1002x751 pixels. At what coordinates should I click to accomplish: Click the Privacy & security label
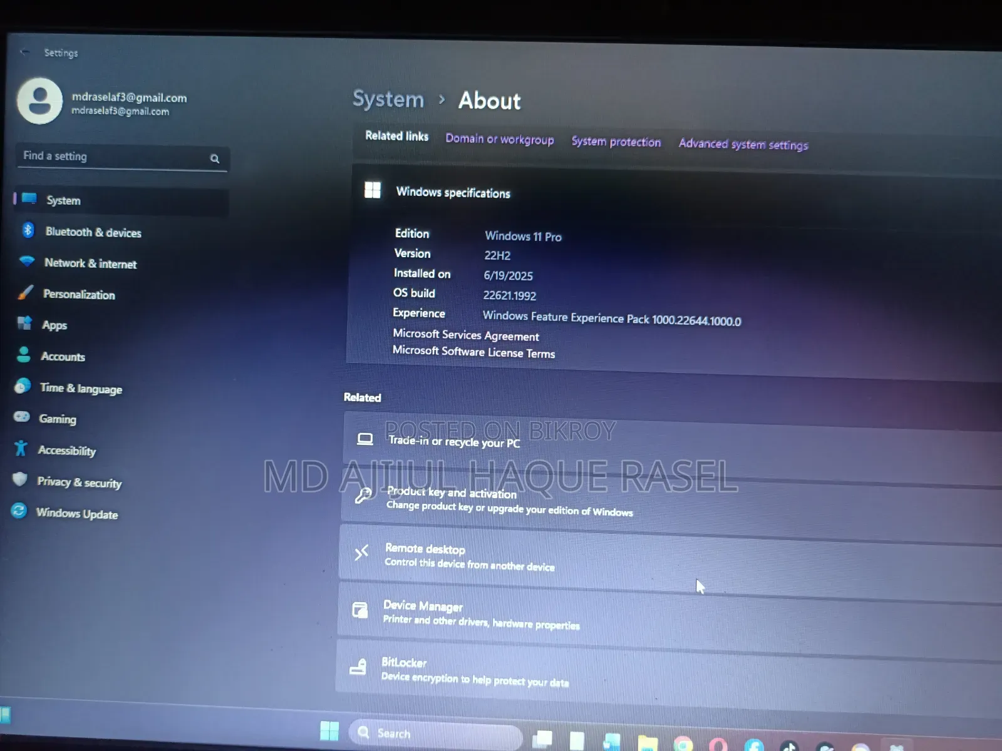coord(80,482)
